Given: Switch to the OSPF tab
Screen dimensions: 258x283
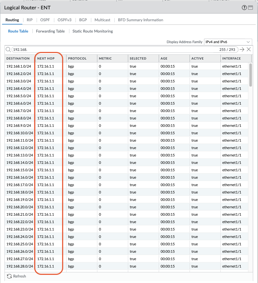Looking at the screenshot, I should click(45, 20).
